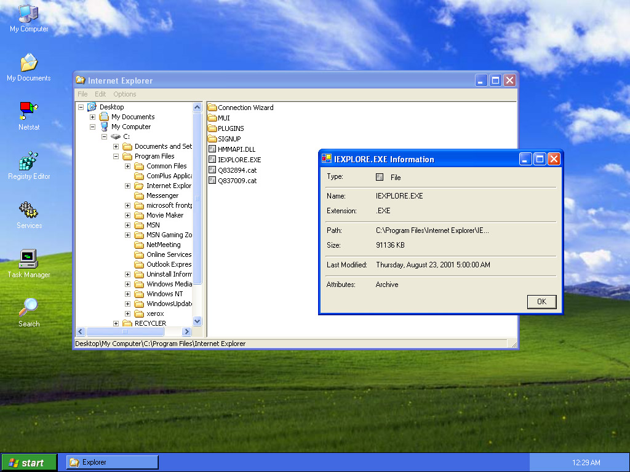Image resolution: width=630 pixels, height=472 pixels.
Task: Click the 91136 KB size value
Action: coord(390,245)
